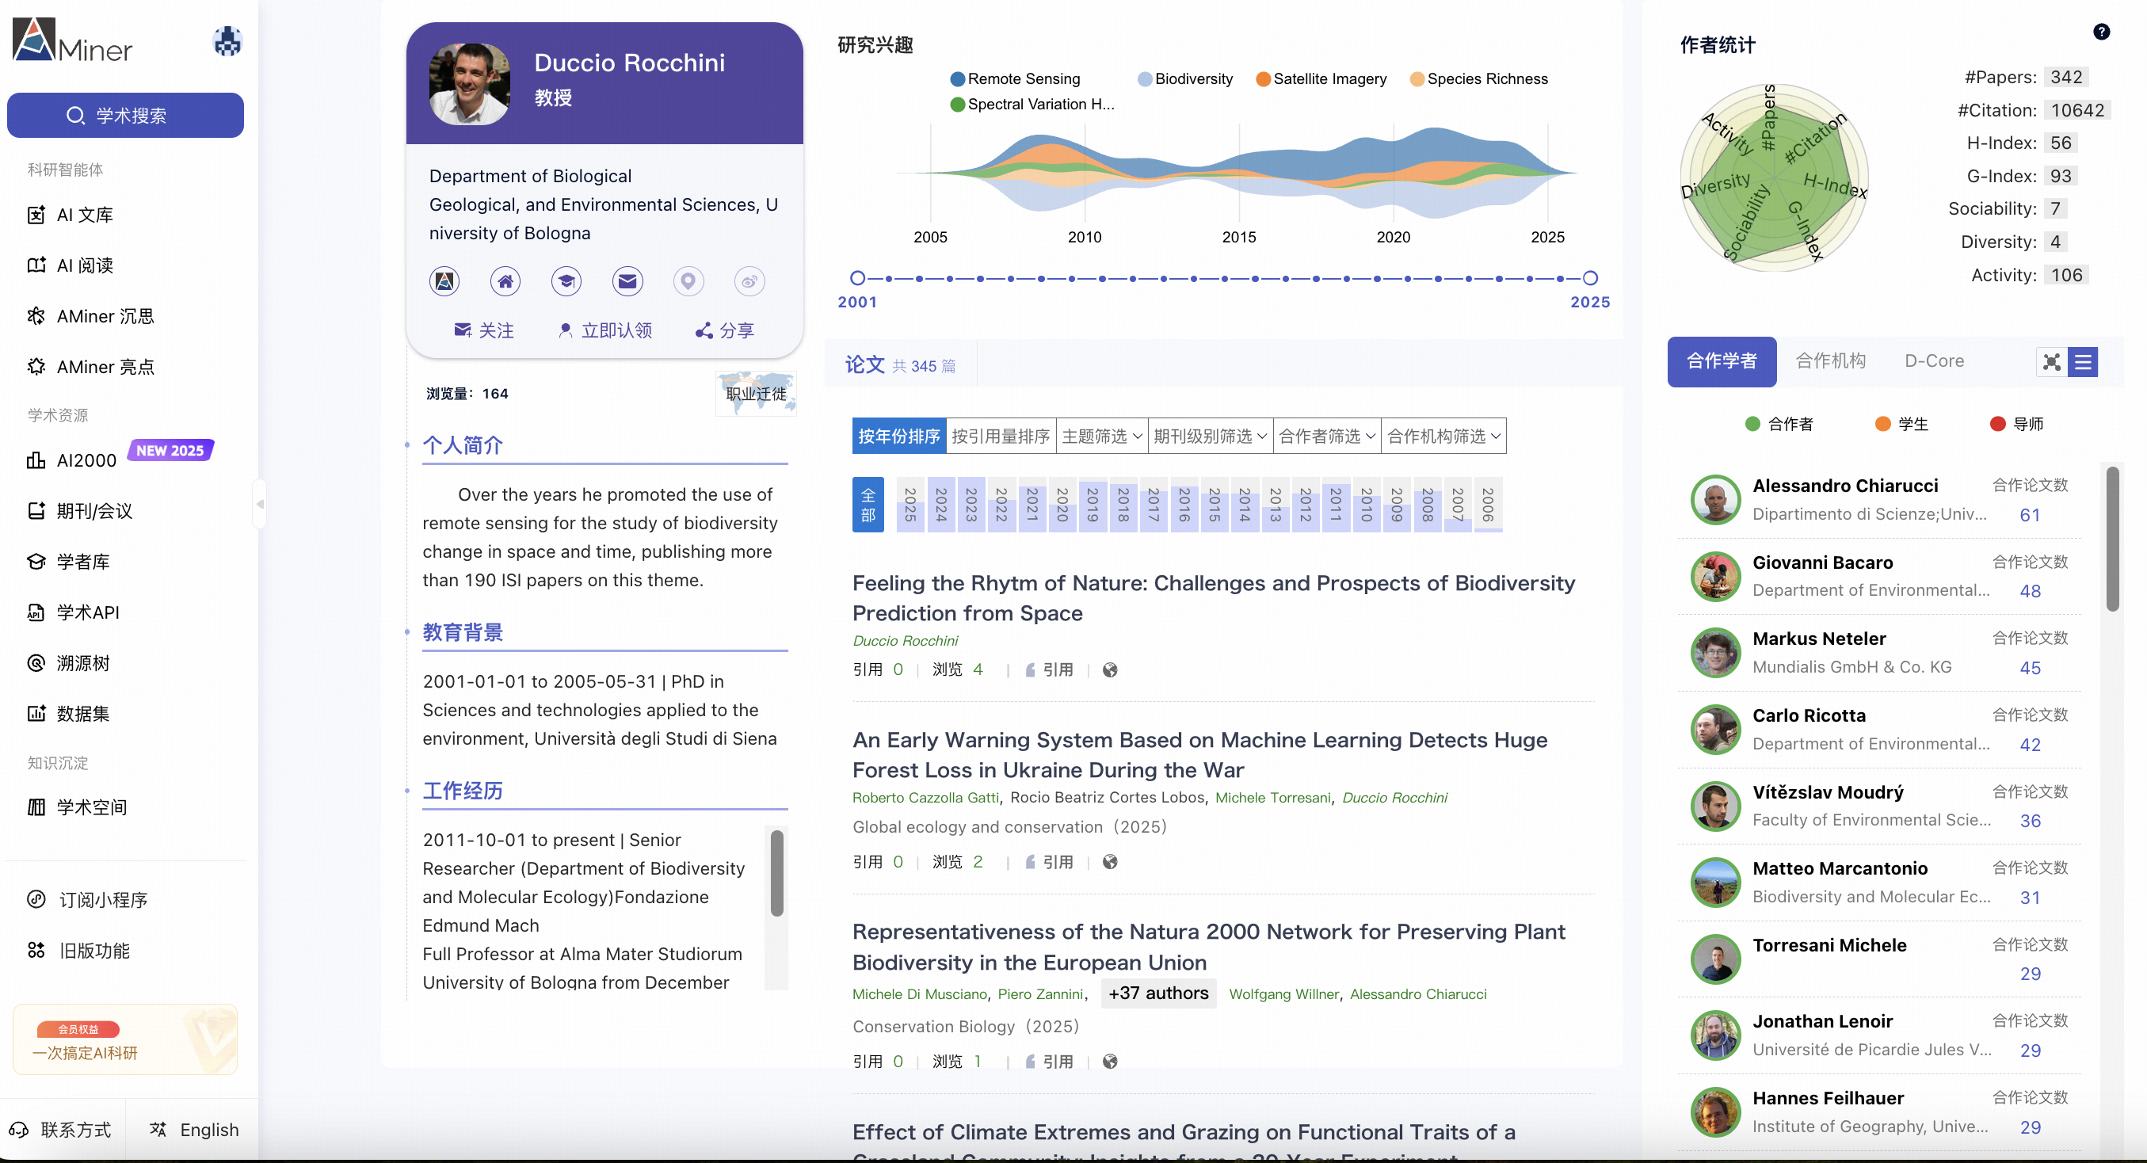Click the 2025 end handle on year slider
Screen dimensions: 2147x1163
[1589, 278]
